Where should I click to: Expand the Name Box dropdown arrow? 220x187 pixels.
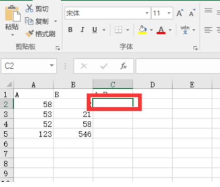point(52,65)
